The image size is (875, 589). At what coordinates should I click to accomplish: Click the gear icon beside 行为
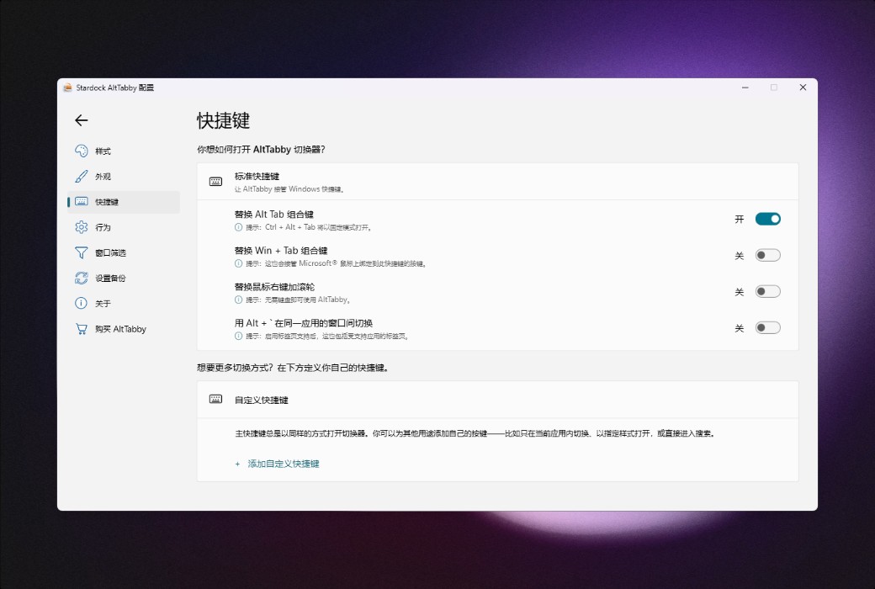point(82,227)
